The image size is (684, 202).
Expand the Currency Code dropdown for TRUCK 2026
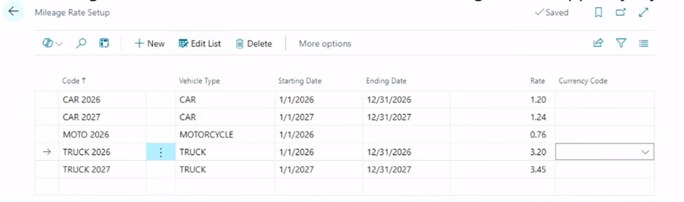pos(645,152)
